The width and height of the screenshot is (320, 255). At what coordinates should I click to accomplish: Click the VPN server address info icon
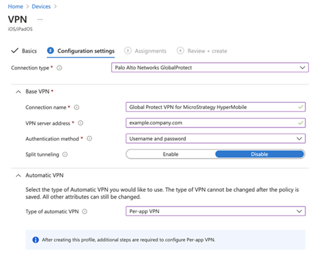(x=81, y=123)
